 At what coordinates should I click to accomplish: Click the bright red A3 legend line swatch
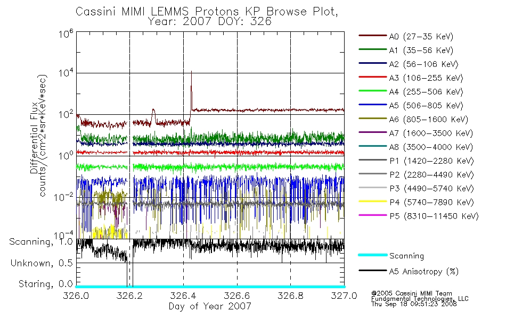373,77
